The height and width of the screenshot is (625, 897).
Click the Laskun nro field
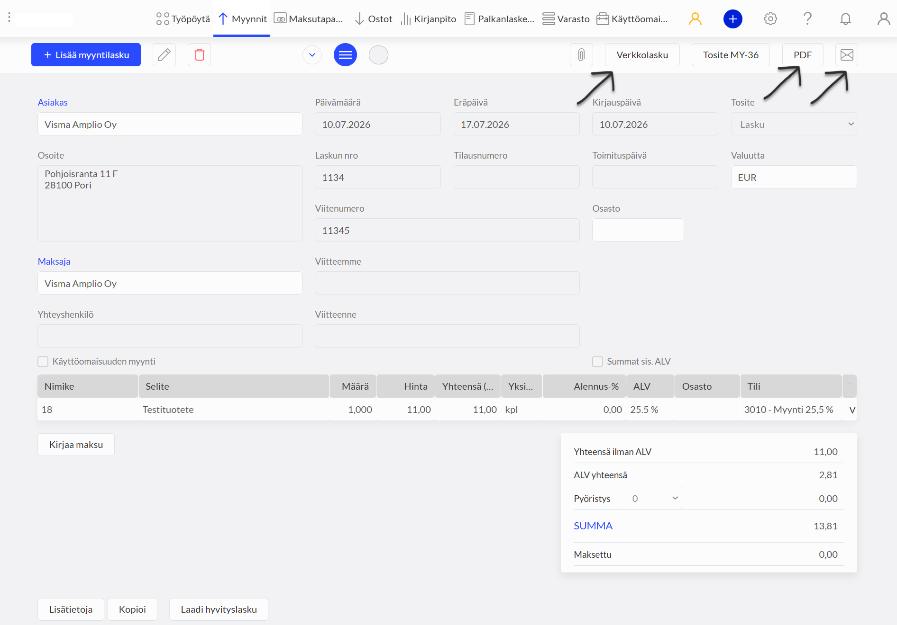tap(378, 177)
